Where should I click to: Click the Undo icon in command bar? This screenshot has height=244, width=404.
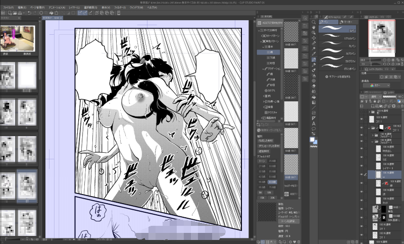tap(29, 13)
